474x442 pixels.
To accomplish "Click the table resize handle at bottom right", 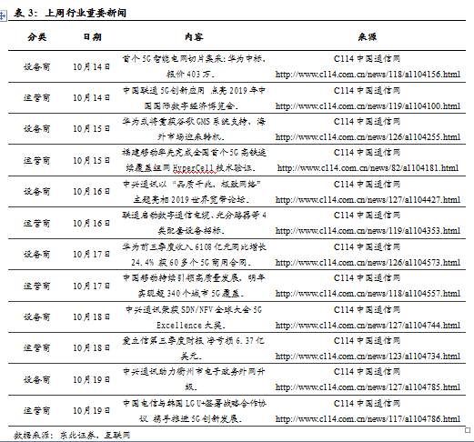I will pos(468,430).
